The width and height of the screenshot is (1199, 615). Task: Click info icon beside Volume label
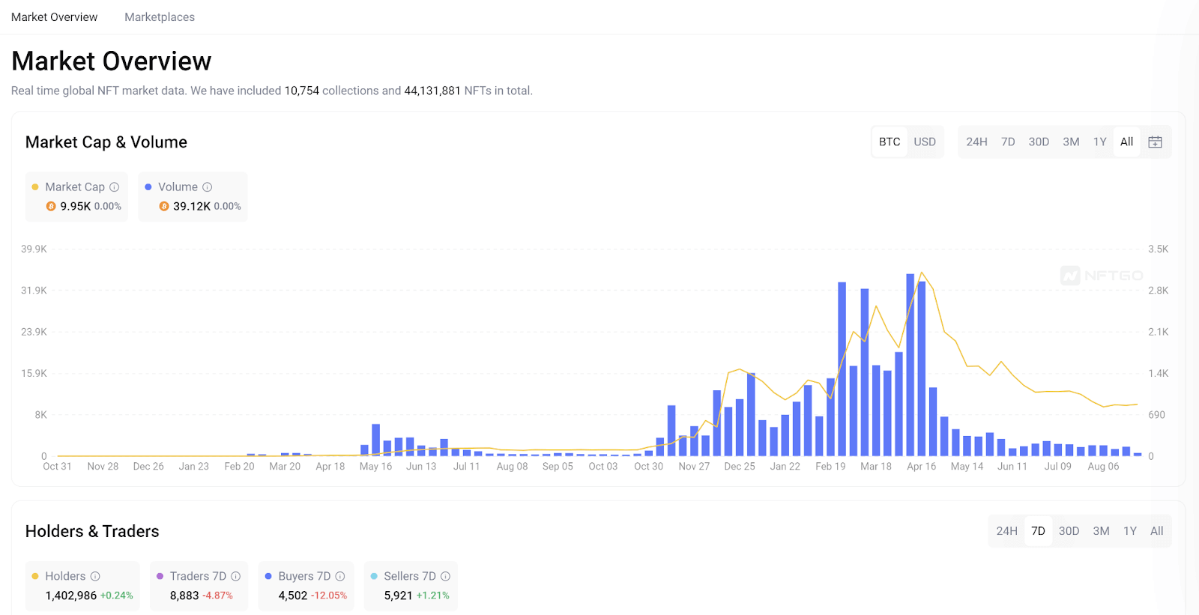click(208, 187)
